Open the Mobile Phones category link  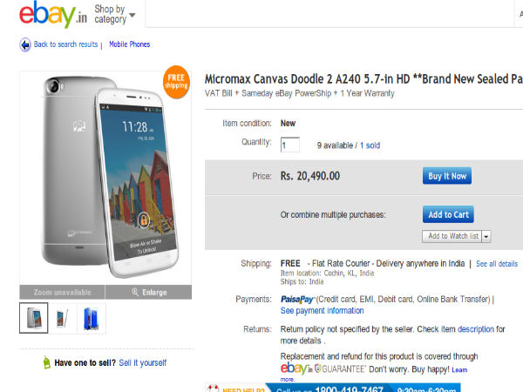pos(129,44)
